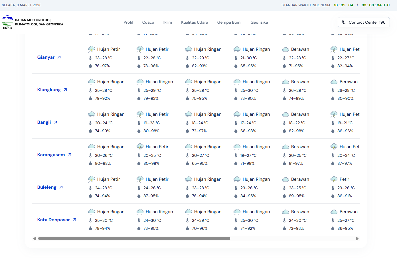397x258 pixels.
Task: Click the arrow icon next to Buleleng
Action: [61, 187]
